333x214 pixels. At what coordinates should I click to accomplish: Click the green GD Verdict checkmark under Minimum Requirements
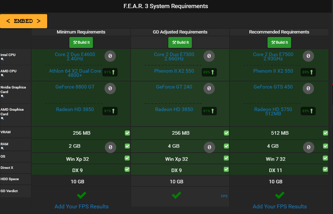click(81, 195)
